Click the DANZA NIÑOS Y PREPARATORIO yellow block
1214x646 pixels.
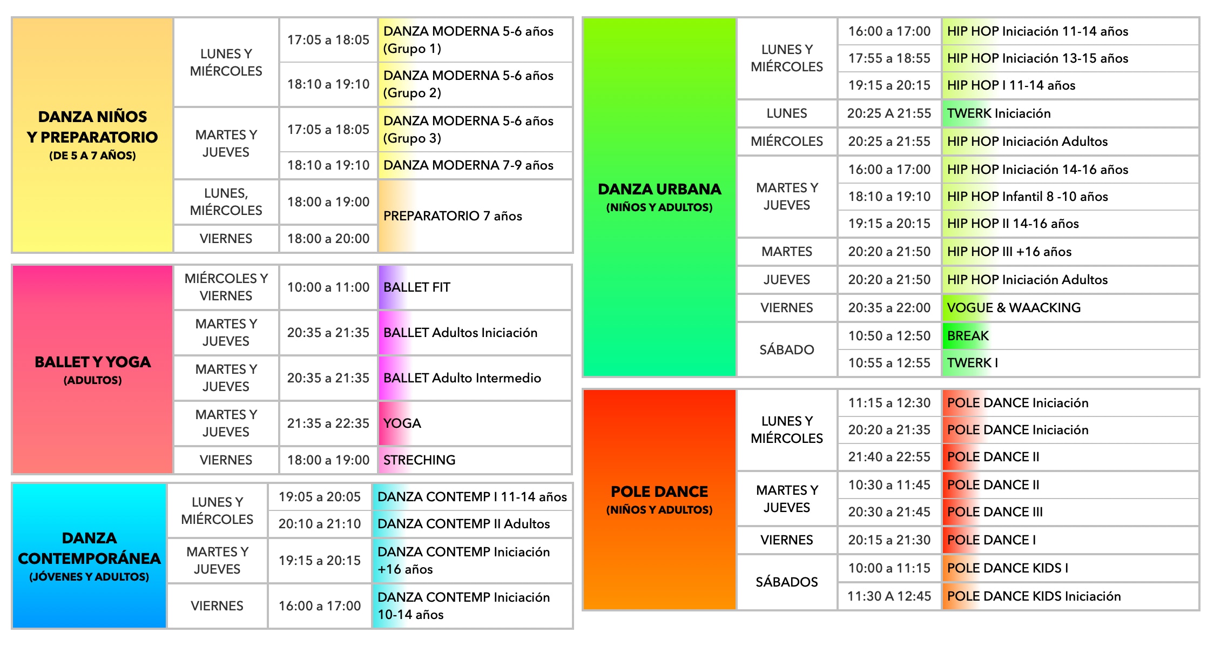92,135
